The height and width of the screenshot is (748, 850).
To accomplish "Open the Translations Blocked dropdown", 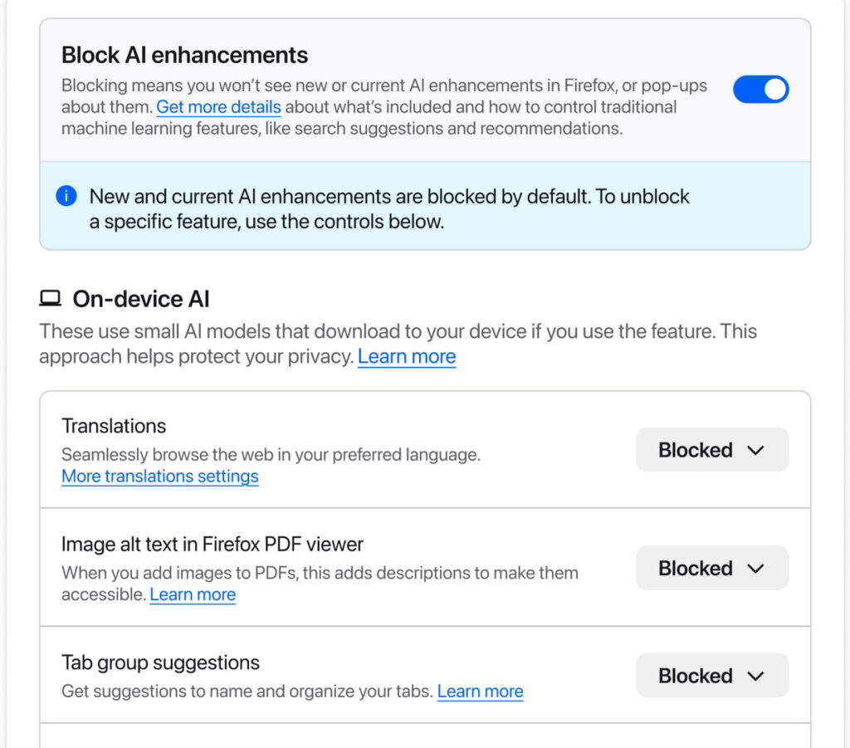I will coord(711,450).
